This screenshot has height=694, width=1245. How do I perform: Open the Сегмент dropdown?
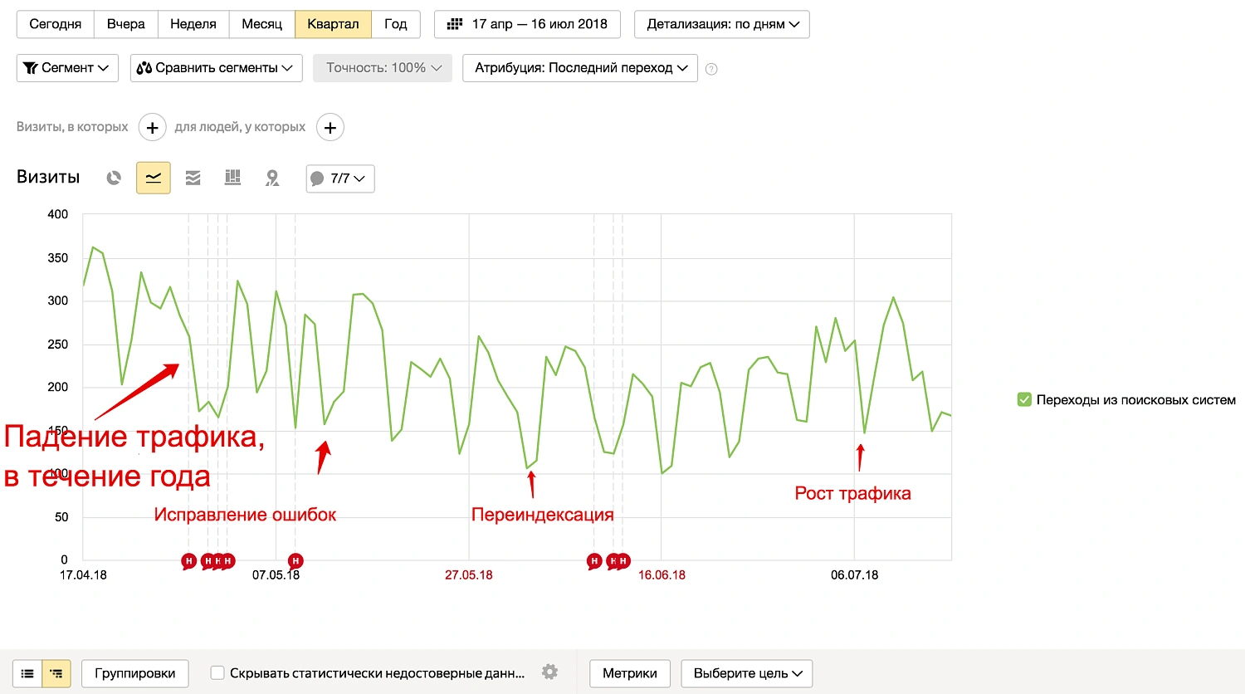coord(67,68)
